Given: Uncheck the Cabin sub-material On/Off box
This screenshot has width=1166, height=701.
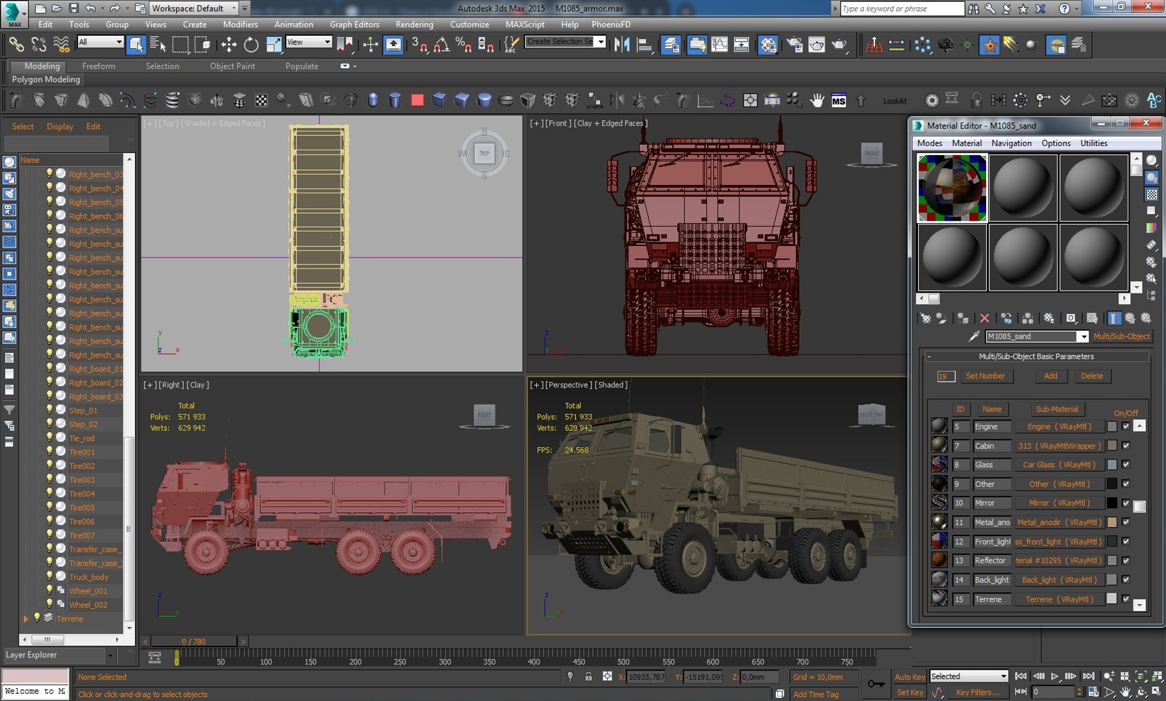Looking at the screenshot, I should pos(1126,446).
